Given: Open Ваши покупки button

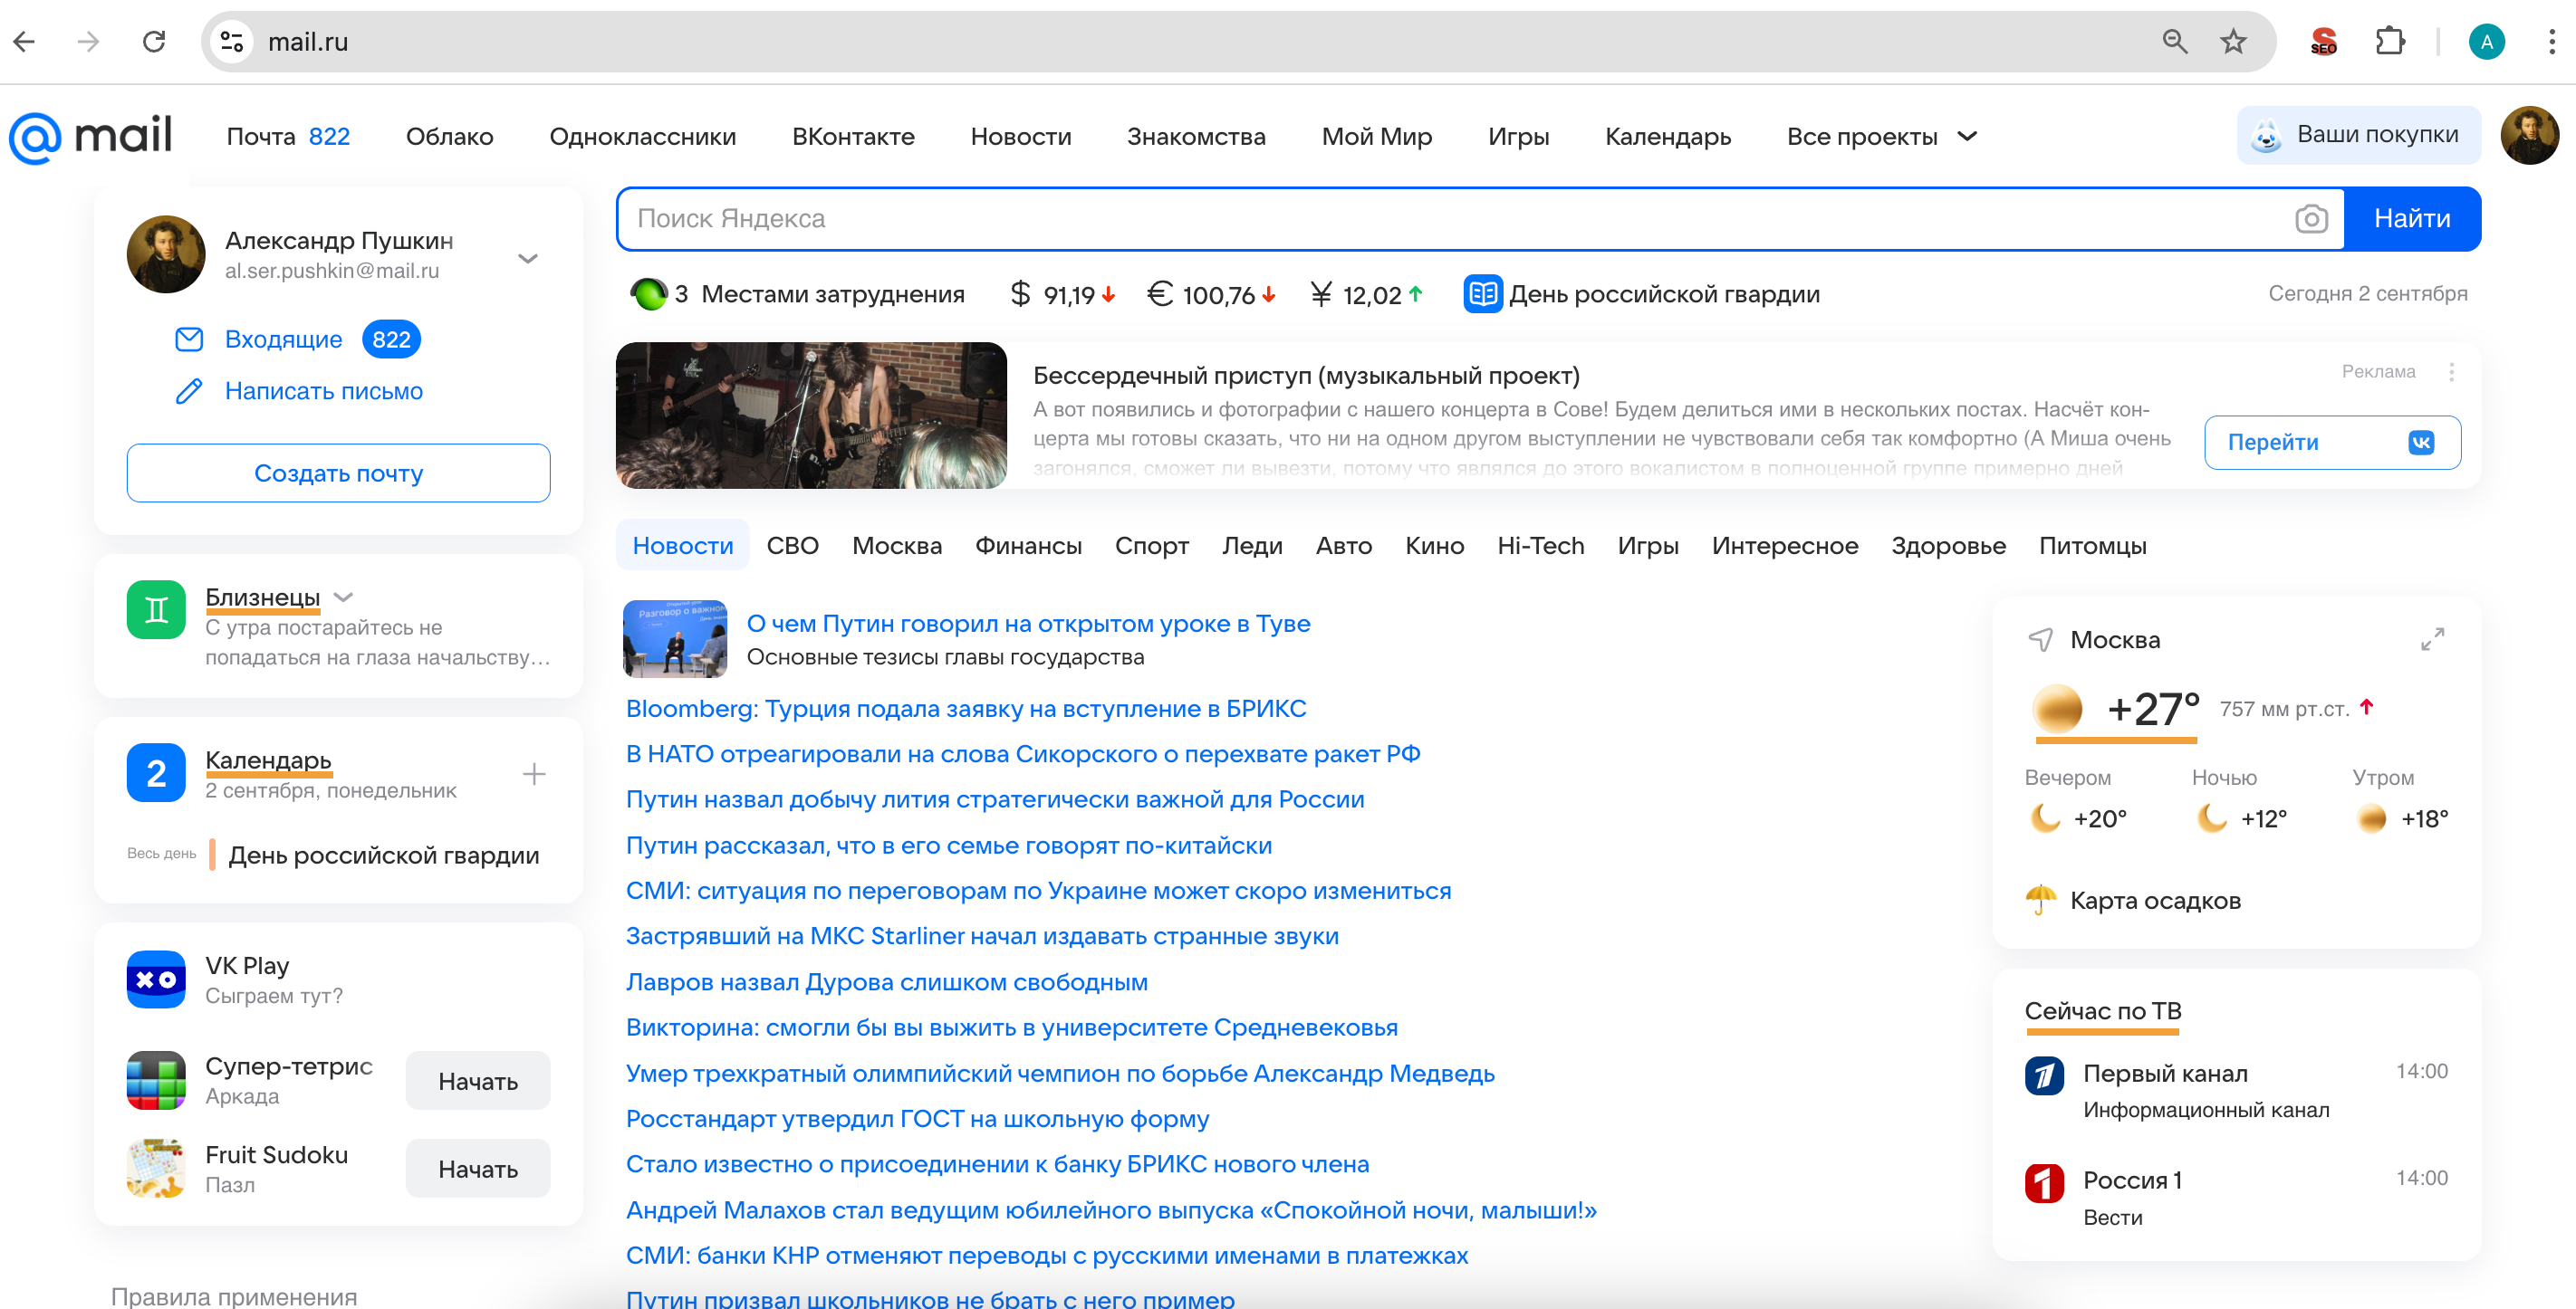Looking at the screenshot, I should [2358, 135].
